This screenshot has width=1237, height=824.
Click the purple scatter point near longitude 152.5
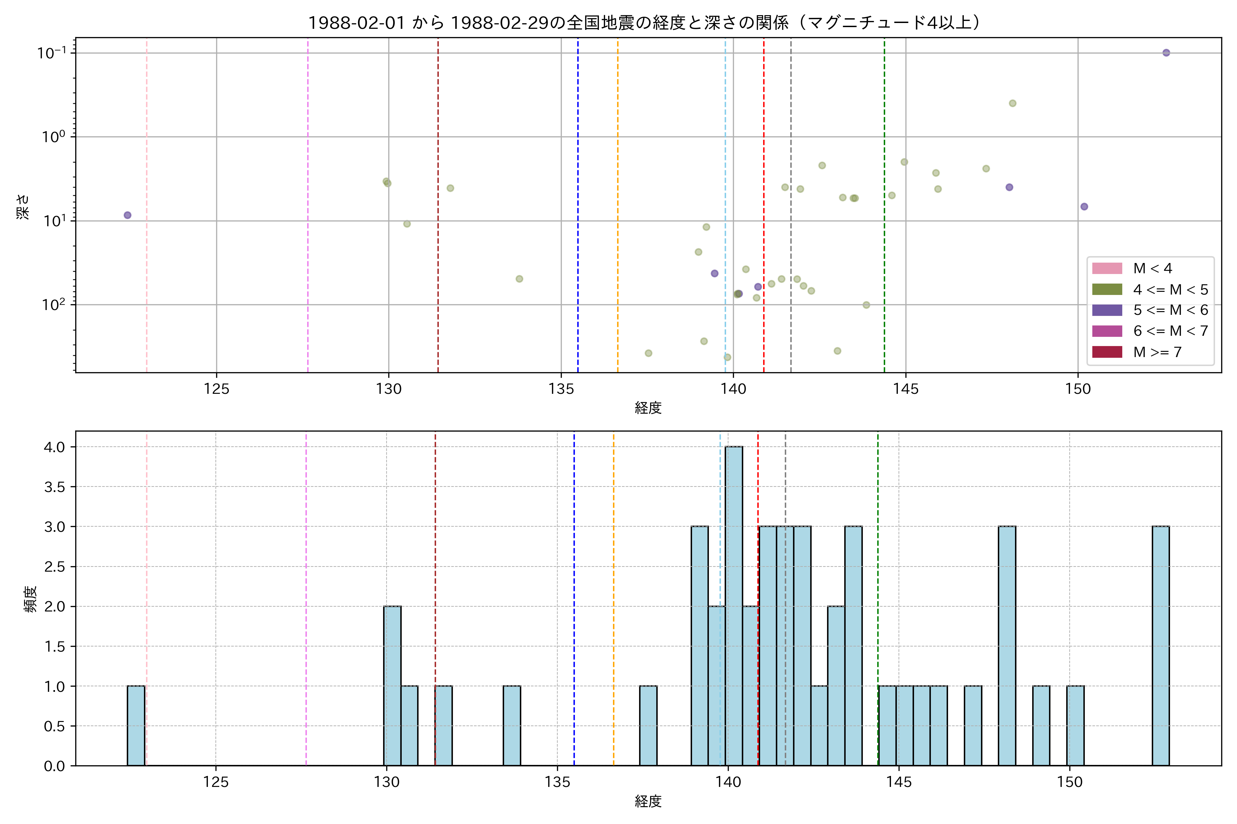coord(1166,53)
